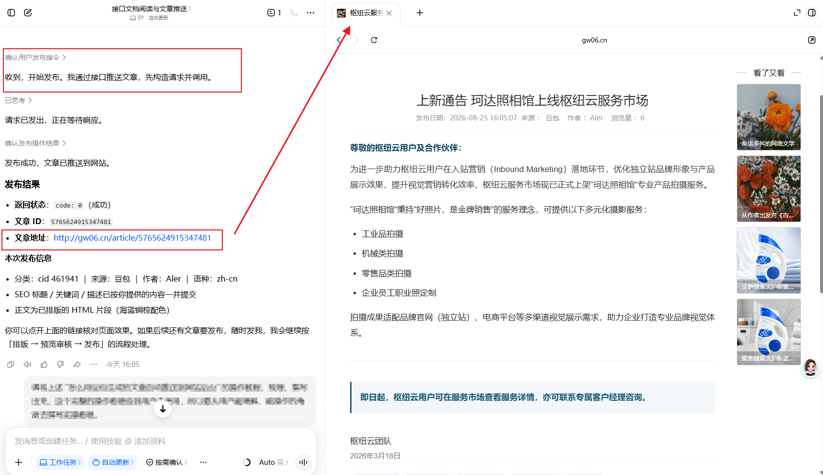The height and width of the screenshot is (475, 823).
Task: Open thumbnail 深耕健康洗护新赛...
Action: pyautogui.click(x=768, y=260)
